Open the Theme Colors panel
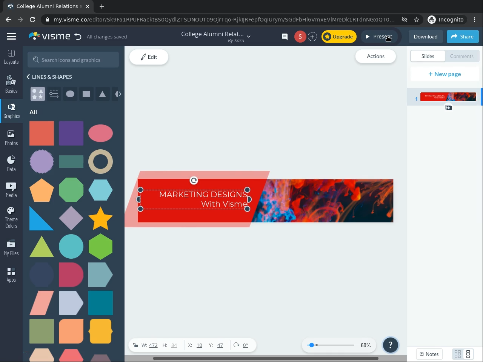This screenshot has height=362, width=483. coord(11,218)
